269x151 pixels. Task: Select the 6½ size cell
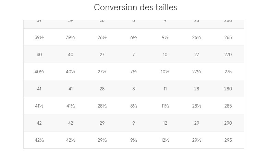134,37
